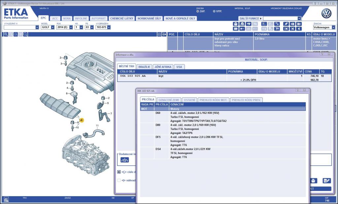This screenshot has width=338, height=204.
Task: Select PR code DF5 row
Action: tap(223, 141)
